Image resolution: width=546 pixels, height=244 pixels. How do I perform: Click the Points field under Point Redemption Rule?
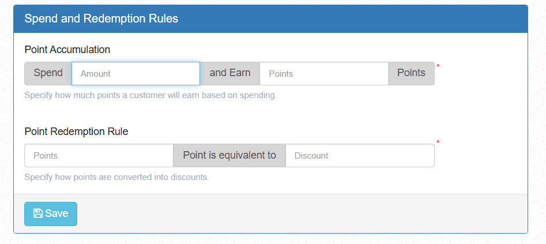pyautogui.click(x=99, y=156)
